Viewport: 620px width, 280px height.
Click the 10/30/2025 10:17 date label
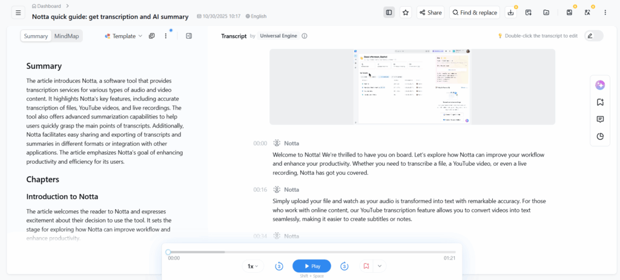click(x=219, y=16)
